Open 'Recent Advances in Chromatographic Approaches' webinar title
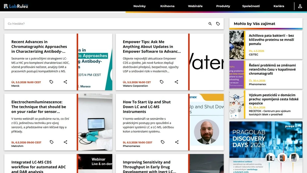 (39, 47)
